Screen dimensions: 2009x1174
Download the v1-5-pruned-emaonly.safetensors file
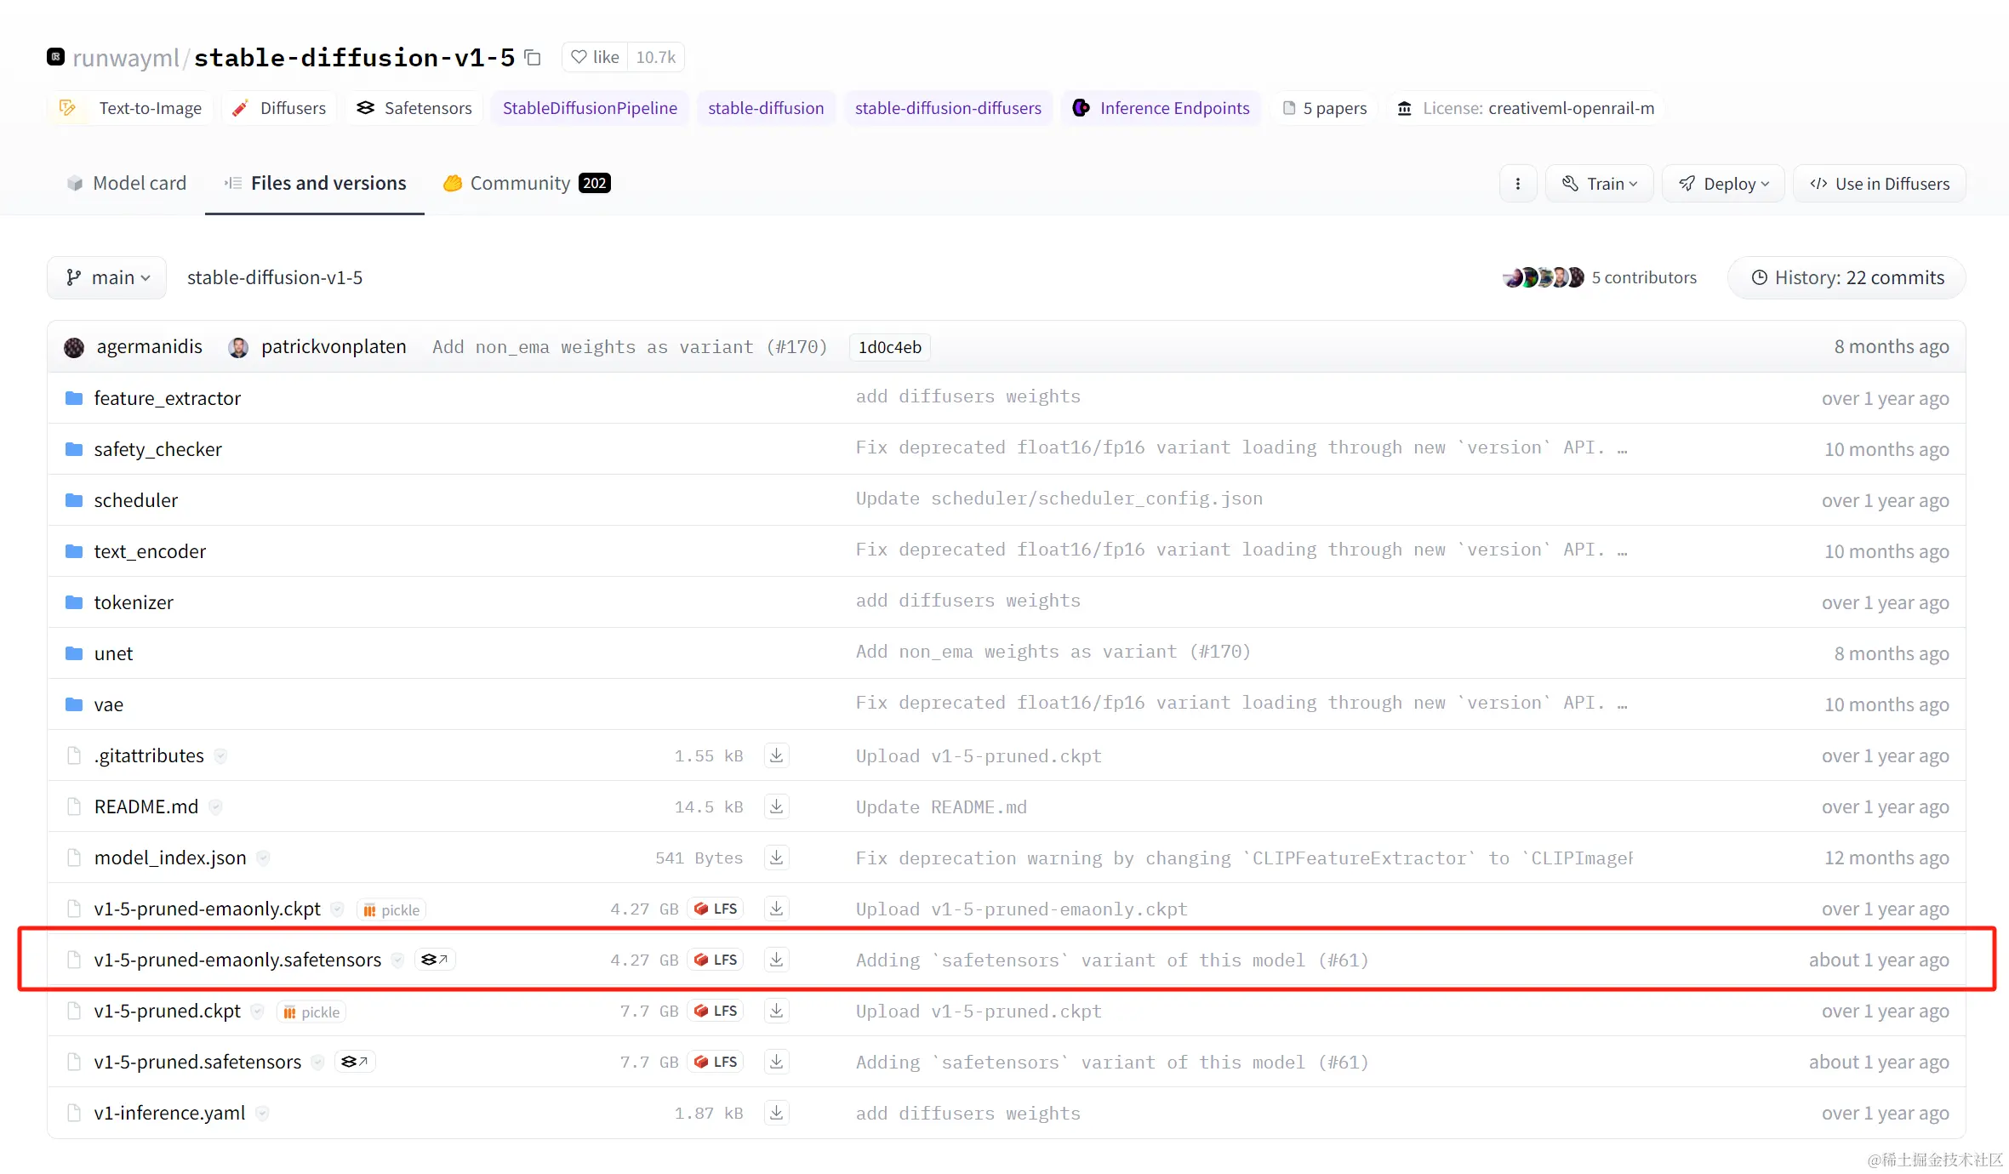point(776,960)
